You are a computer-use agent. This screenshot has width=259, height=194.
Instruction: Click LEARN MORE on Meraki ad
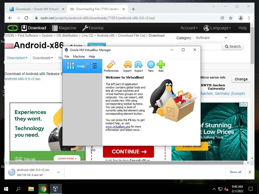tap(67, 159)
